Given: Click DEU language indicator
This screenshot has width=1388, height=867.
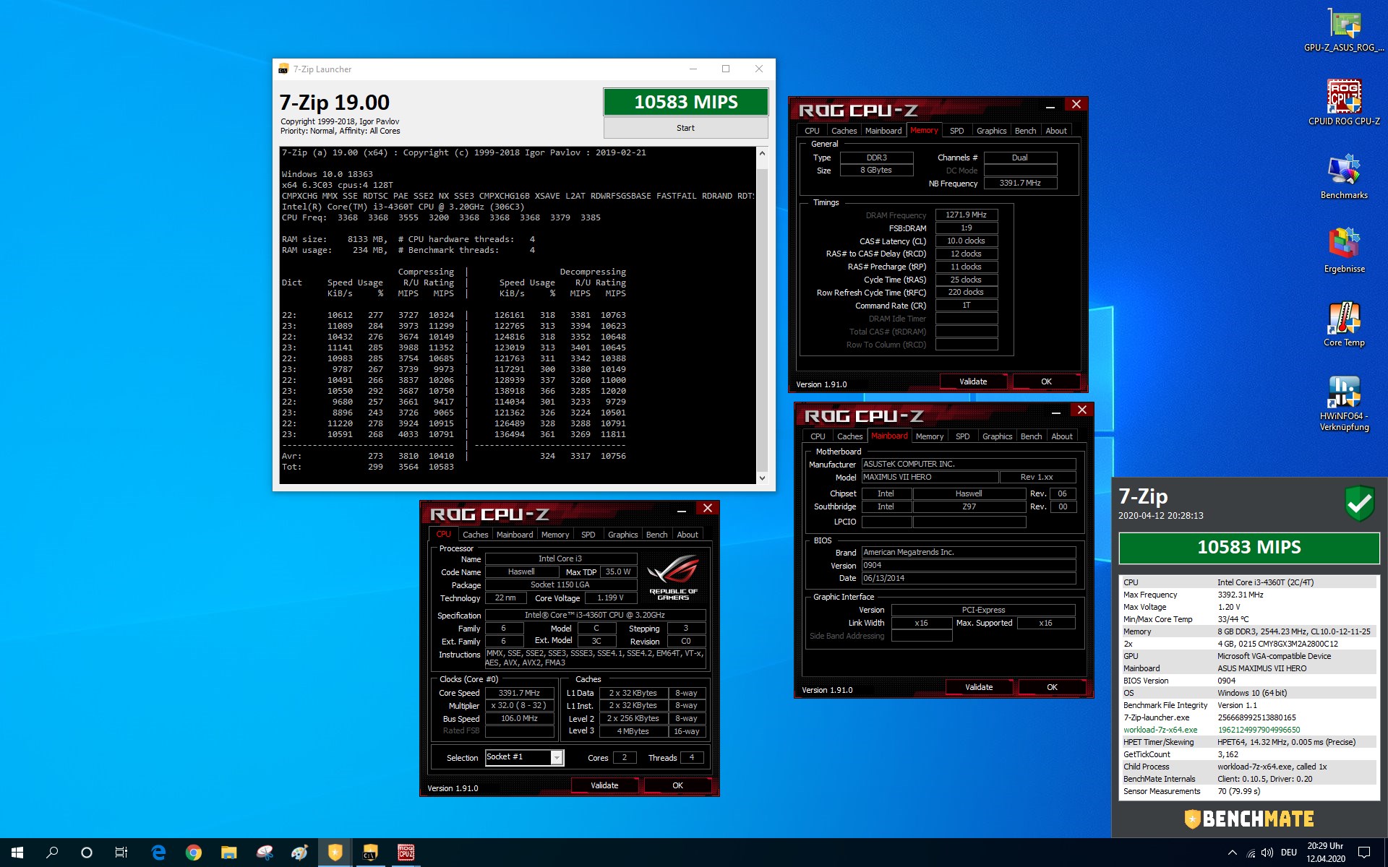Looking at the screenshot, I should 1289,853.
